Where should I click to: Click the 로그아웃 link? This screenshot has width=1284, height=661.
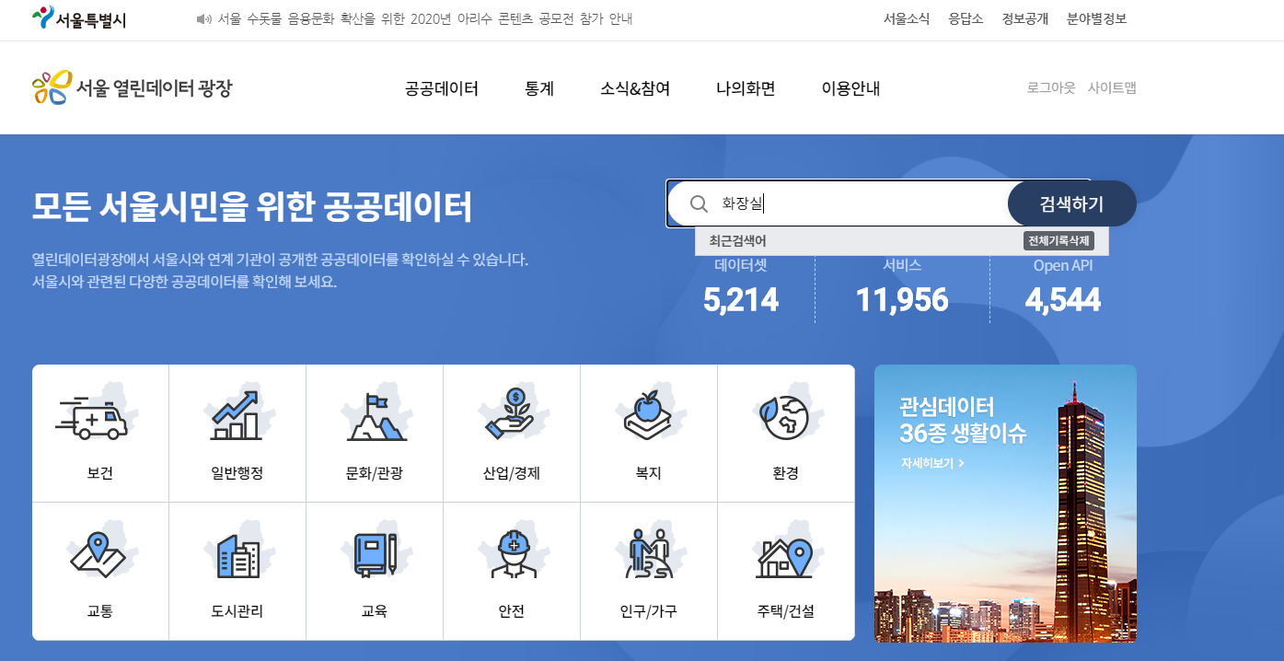pos(1051,88)
